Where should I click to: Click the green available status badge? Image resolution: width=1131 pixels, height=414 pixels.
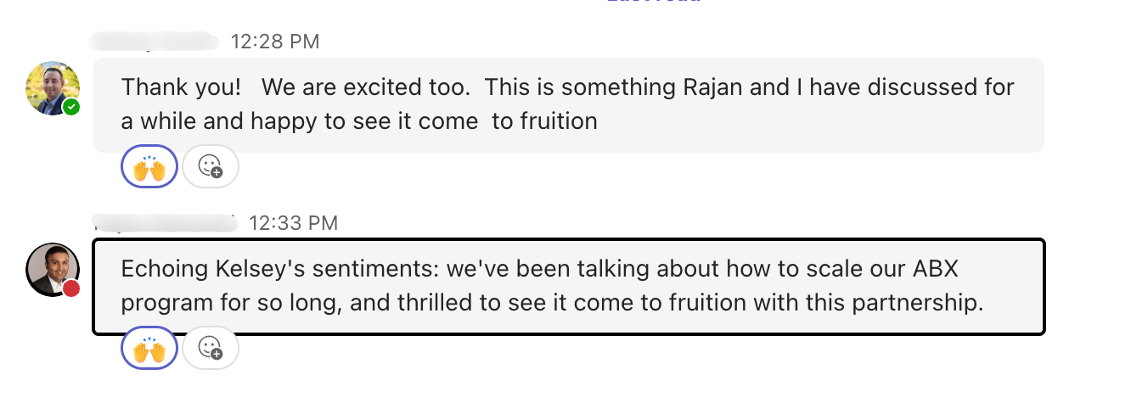pos(71,108)
